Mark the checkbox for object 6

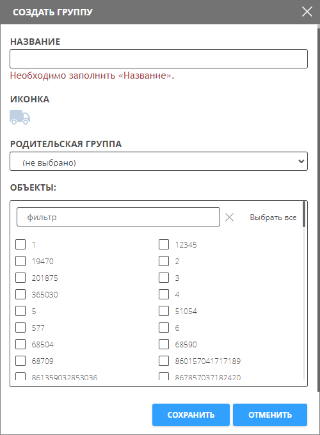pyautogui.click(x=164, y=328)
